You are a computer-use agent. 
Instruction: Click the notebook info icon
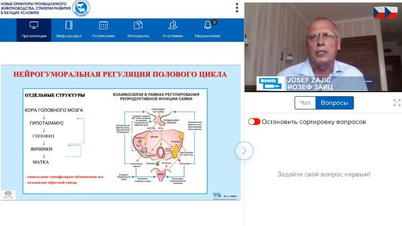[x=68, y=25]
